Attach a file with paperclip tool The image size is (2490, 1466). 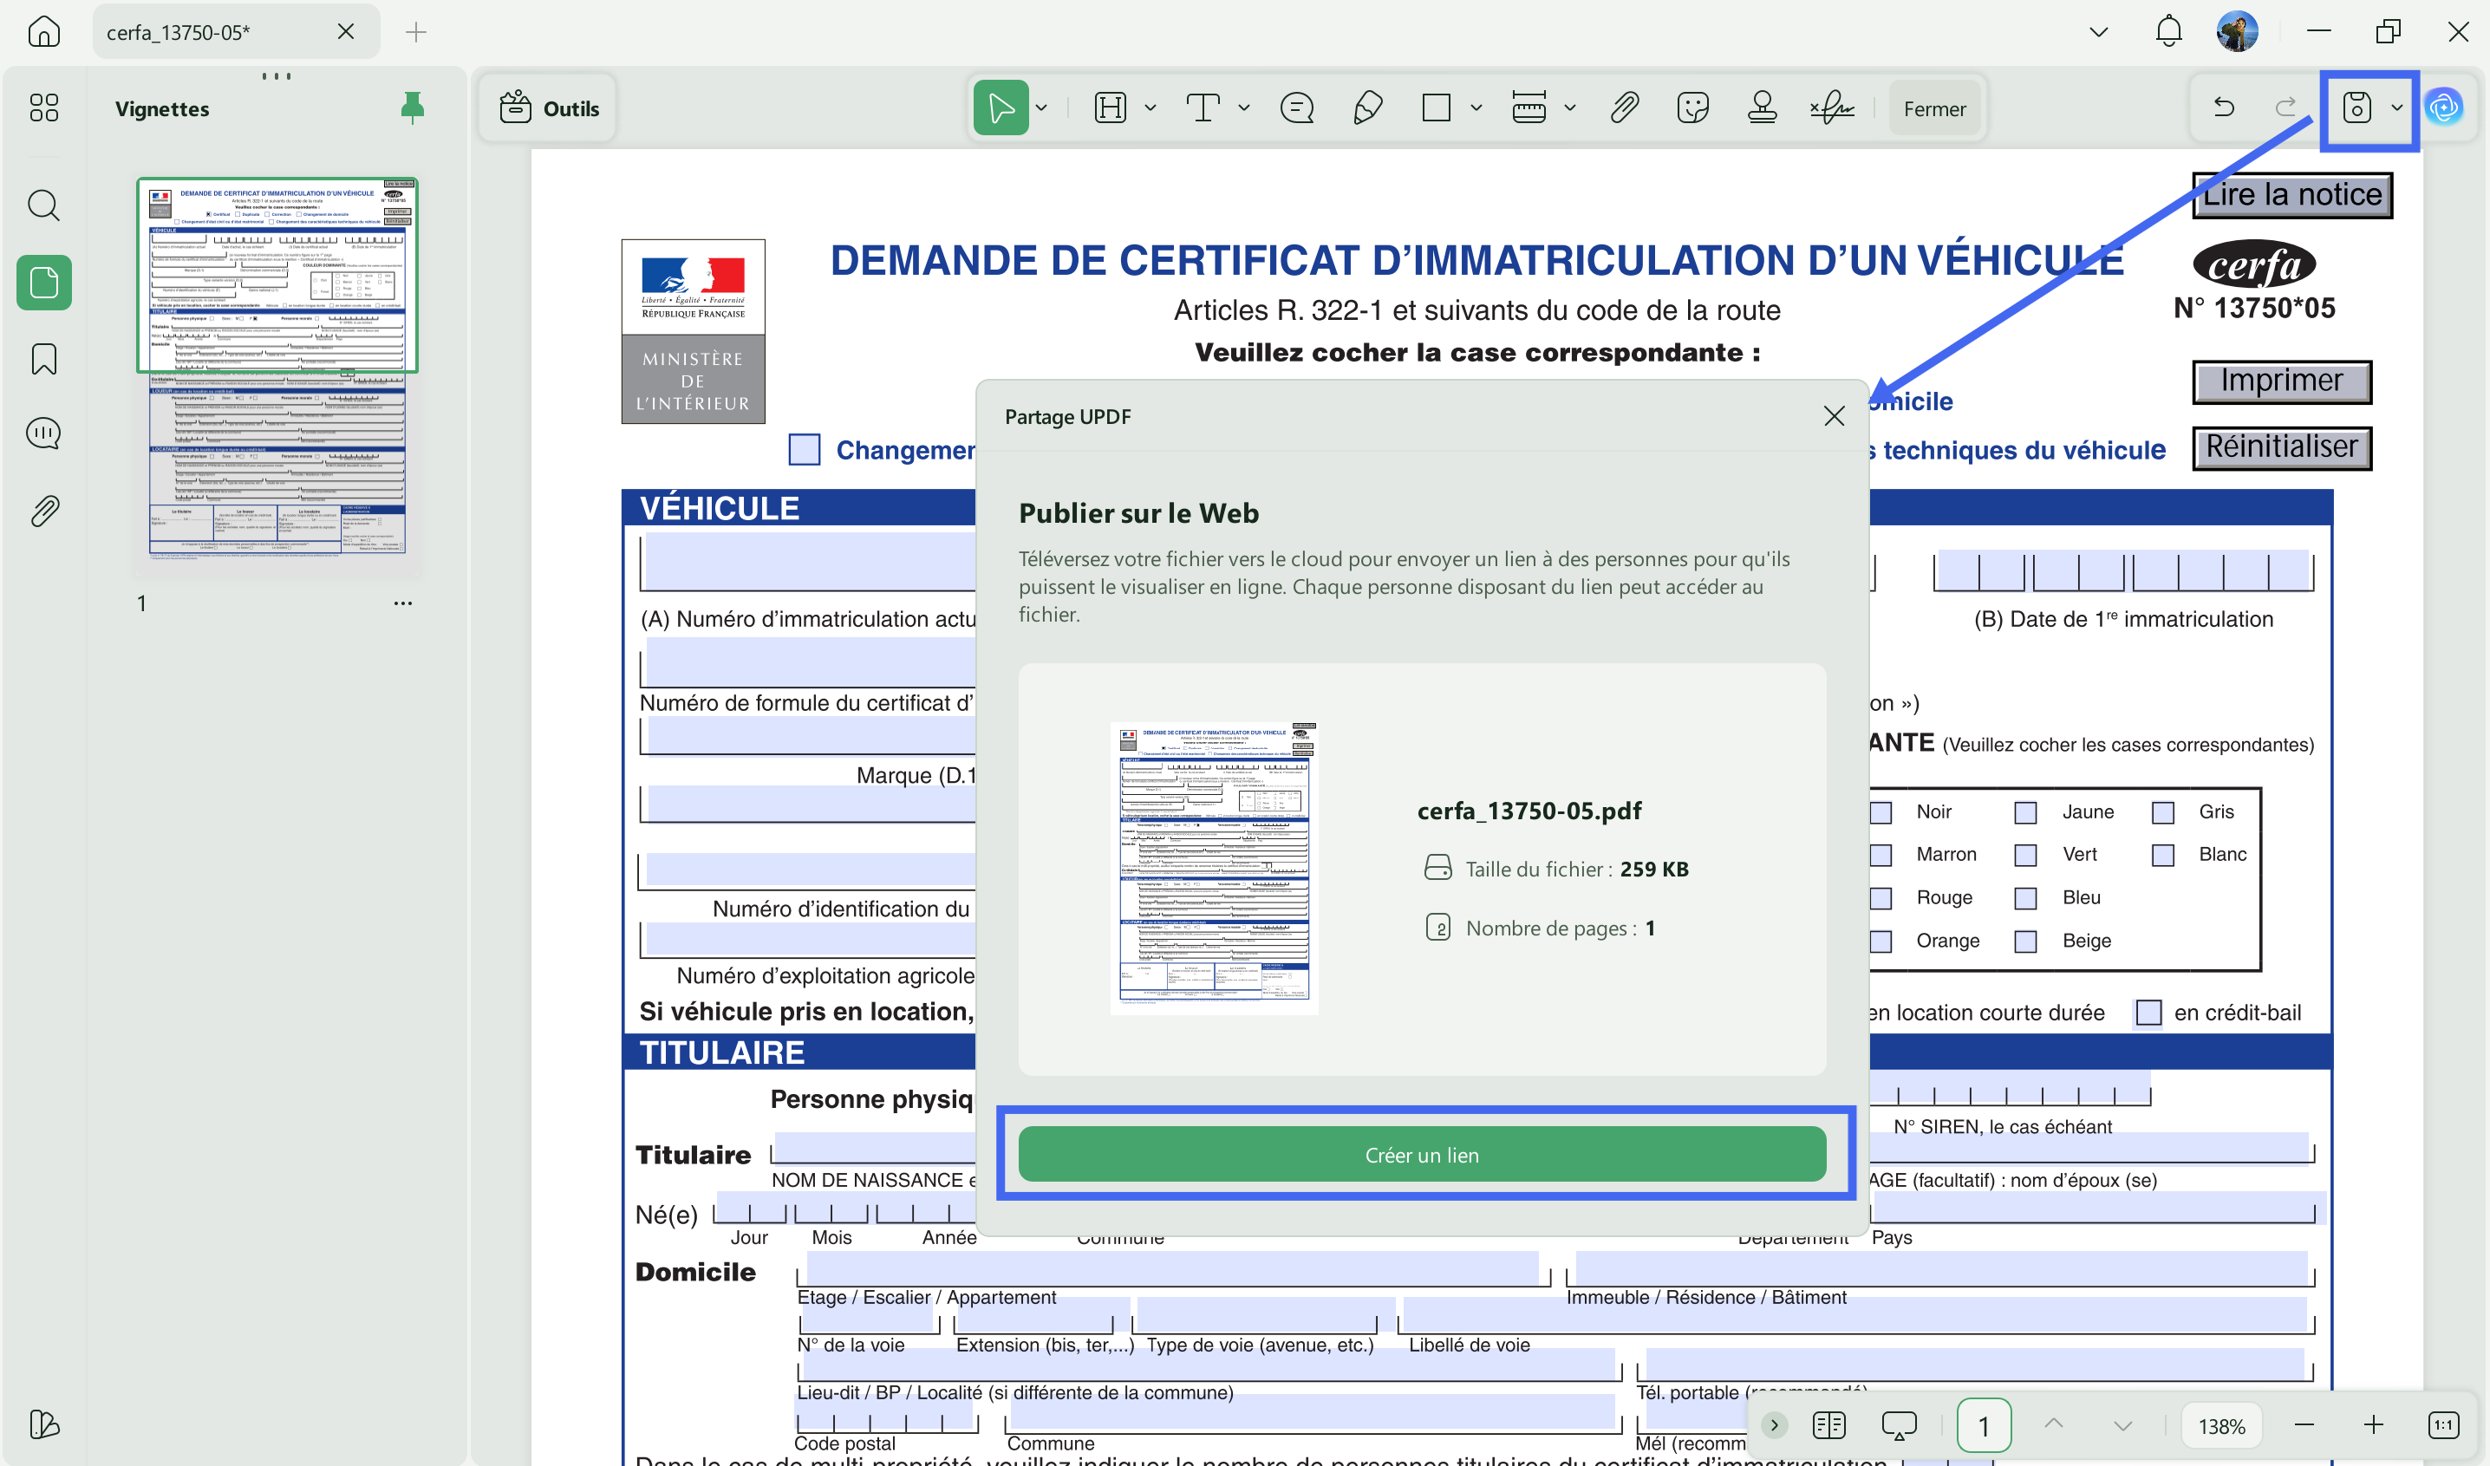1623,108
